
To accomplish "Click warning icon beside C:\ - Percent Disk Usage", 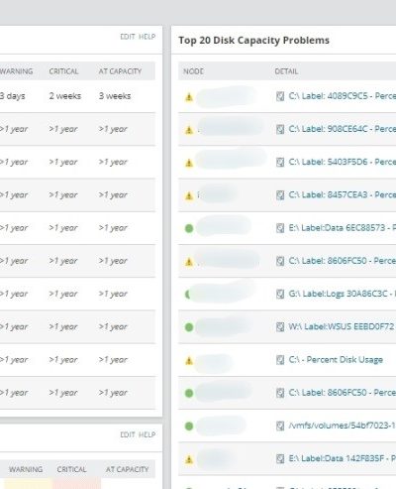I will point(189,360).
